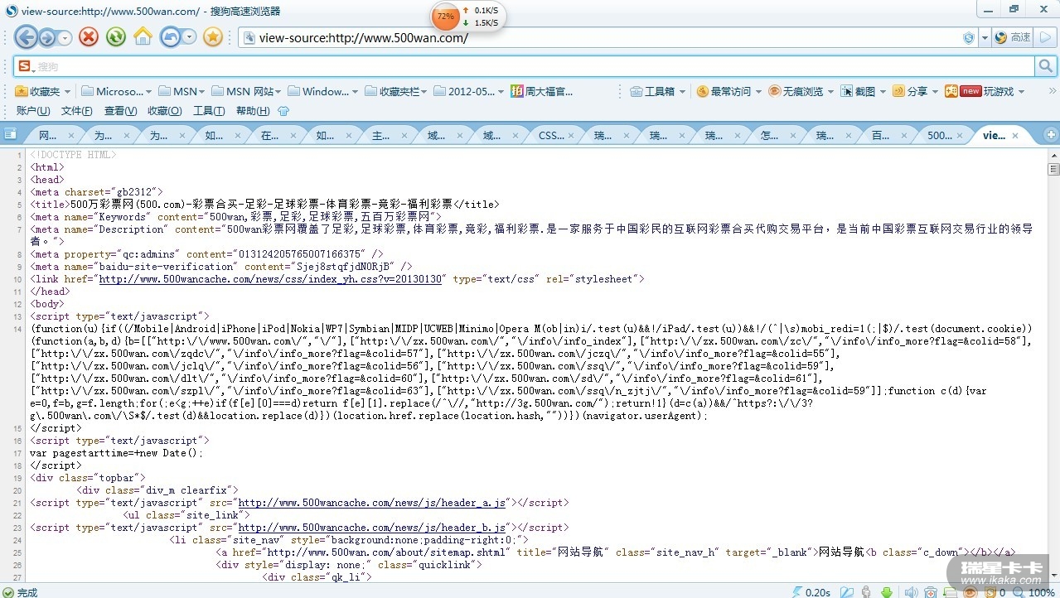Click the 100% zoom level control
Viewport: 1060px width, 598px height.
coord(1036,592)
